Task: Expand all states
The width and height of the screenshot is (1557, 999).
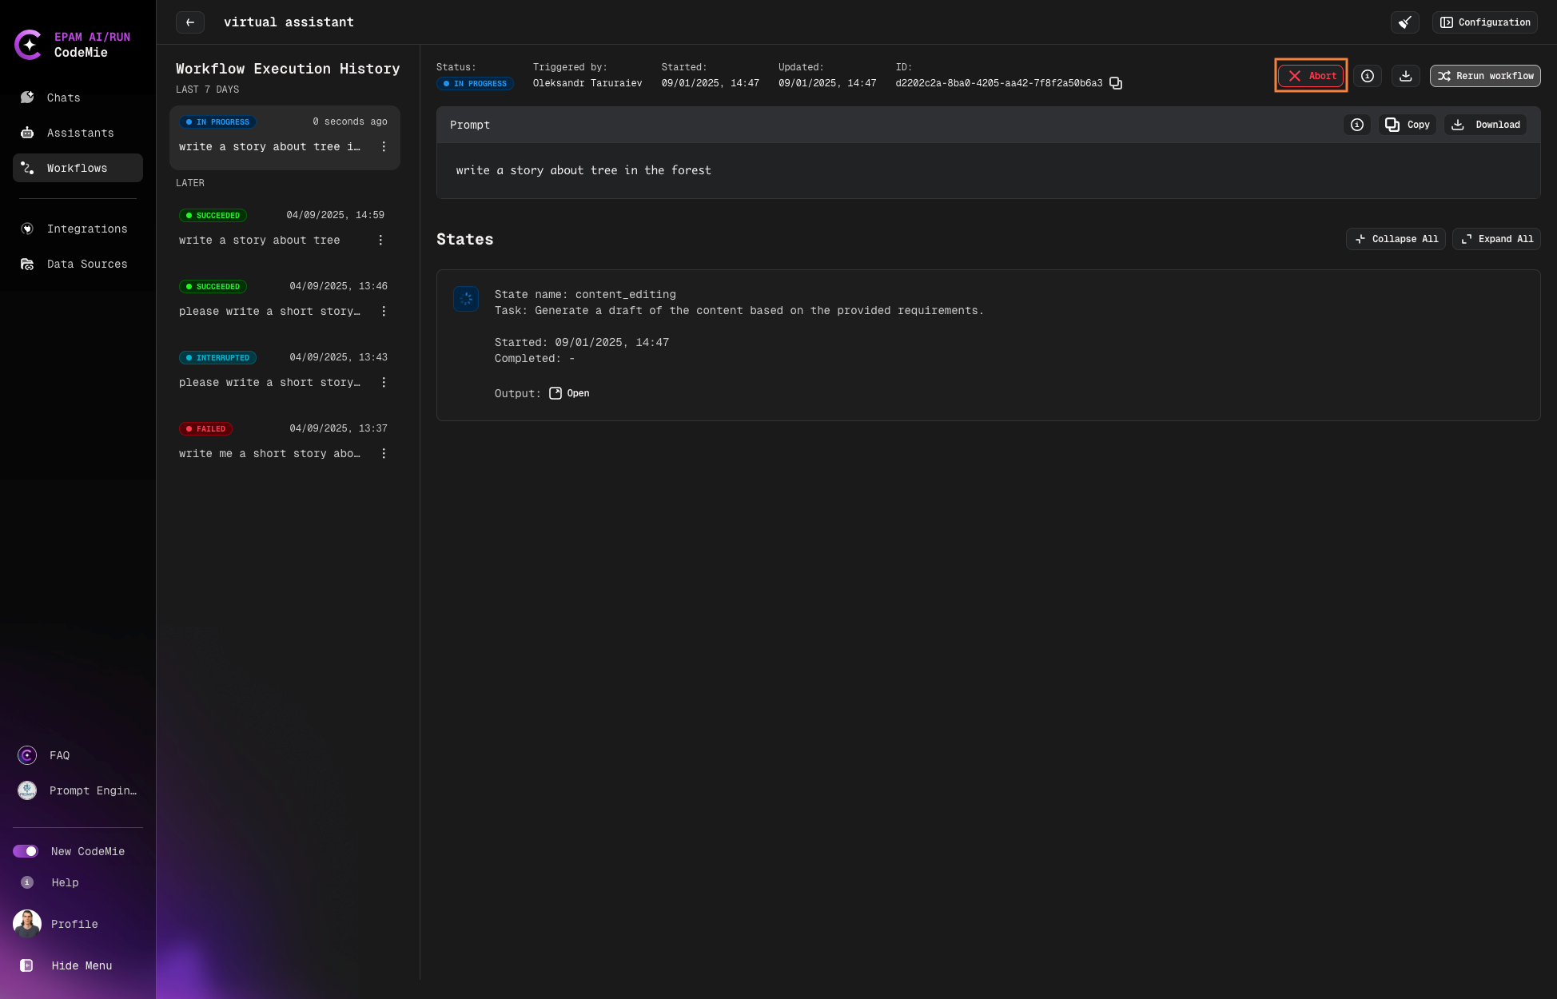Action: [x=1496, y=239]
